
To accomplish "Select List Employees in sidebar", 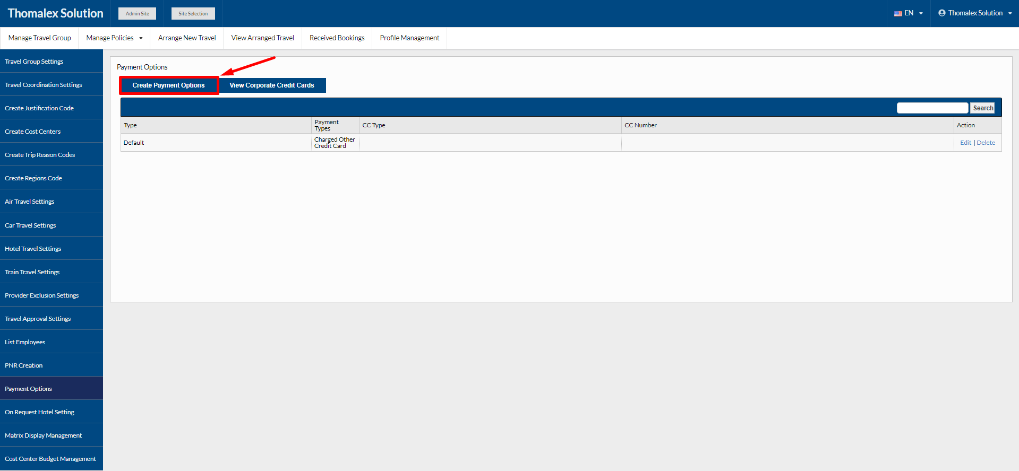I will pos(52,342).
